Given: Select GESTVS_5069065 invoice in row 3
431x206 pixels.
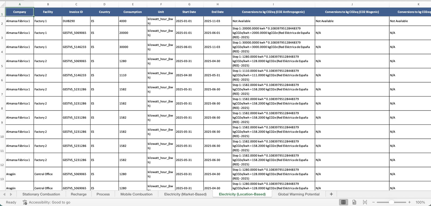Looking at the screenshot, I should [76, 33].
